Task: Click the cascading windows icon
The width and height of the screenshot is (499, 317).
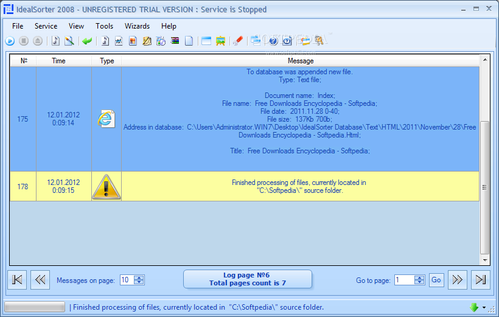Action: [255, 40]
